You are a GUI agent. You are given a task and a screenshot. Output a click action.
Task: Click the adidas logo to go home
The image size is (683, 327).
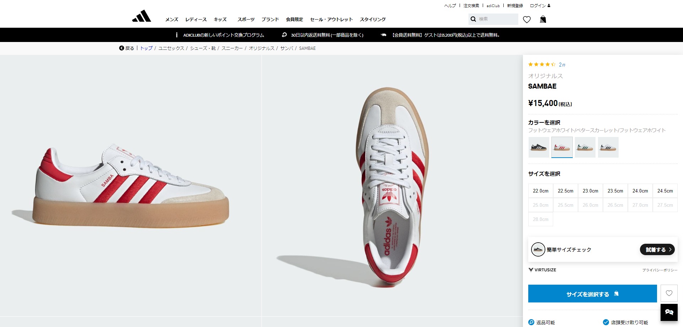pyautogui.click(x=142, y=16)
